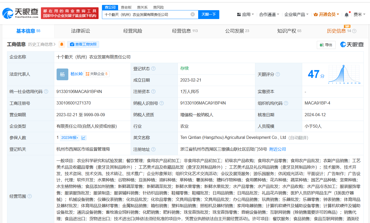Click help icon next to 经营范围
This screenshot has height=223, width=370.
click(x=29, y=196)
